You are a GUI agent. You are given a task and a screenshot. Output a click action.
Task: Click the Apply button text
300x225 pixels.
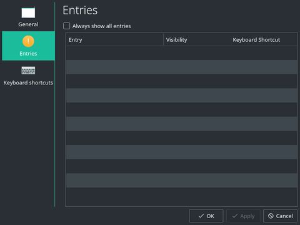tap(247, 216)
